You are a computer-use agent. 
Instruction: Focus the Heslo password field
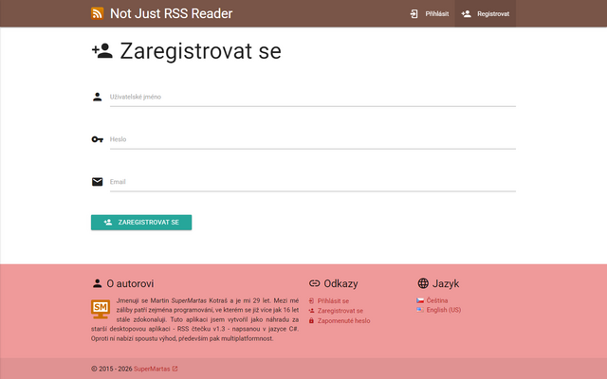(313, 139)
